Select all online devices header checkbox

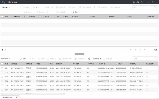[x=2, y=64]
